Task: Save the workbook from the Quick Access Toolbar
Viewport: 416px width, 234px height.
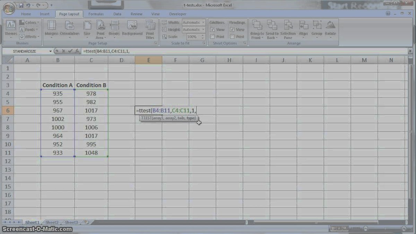Action: 21,5
